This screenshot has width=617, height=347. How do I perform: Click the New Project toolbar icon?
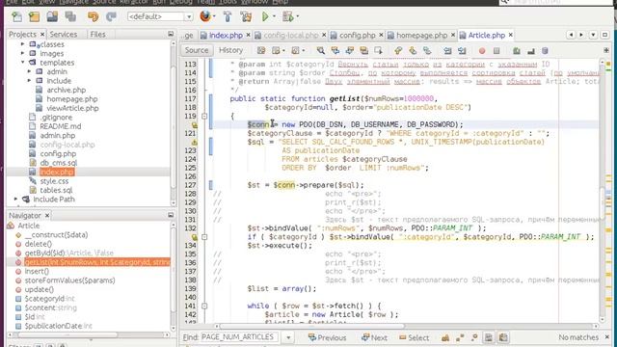pyautogui.click(x=35, y=16)
